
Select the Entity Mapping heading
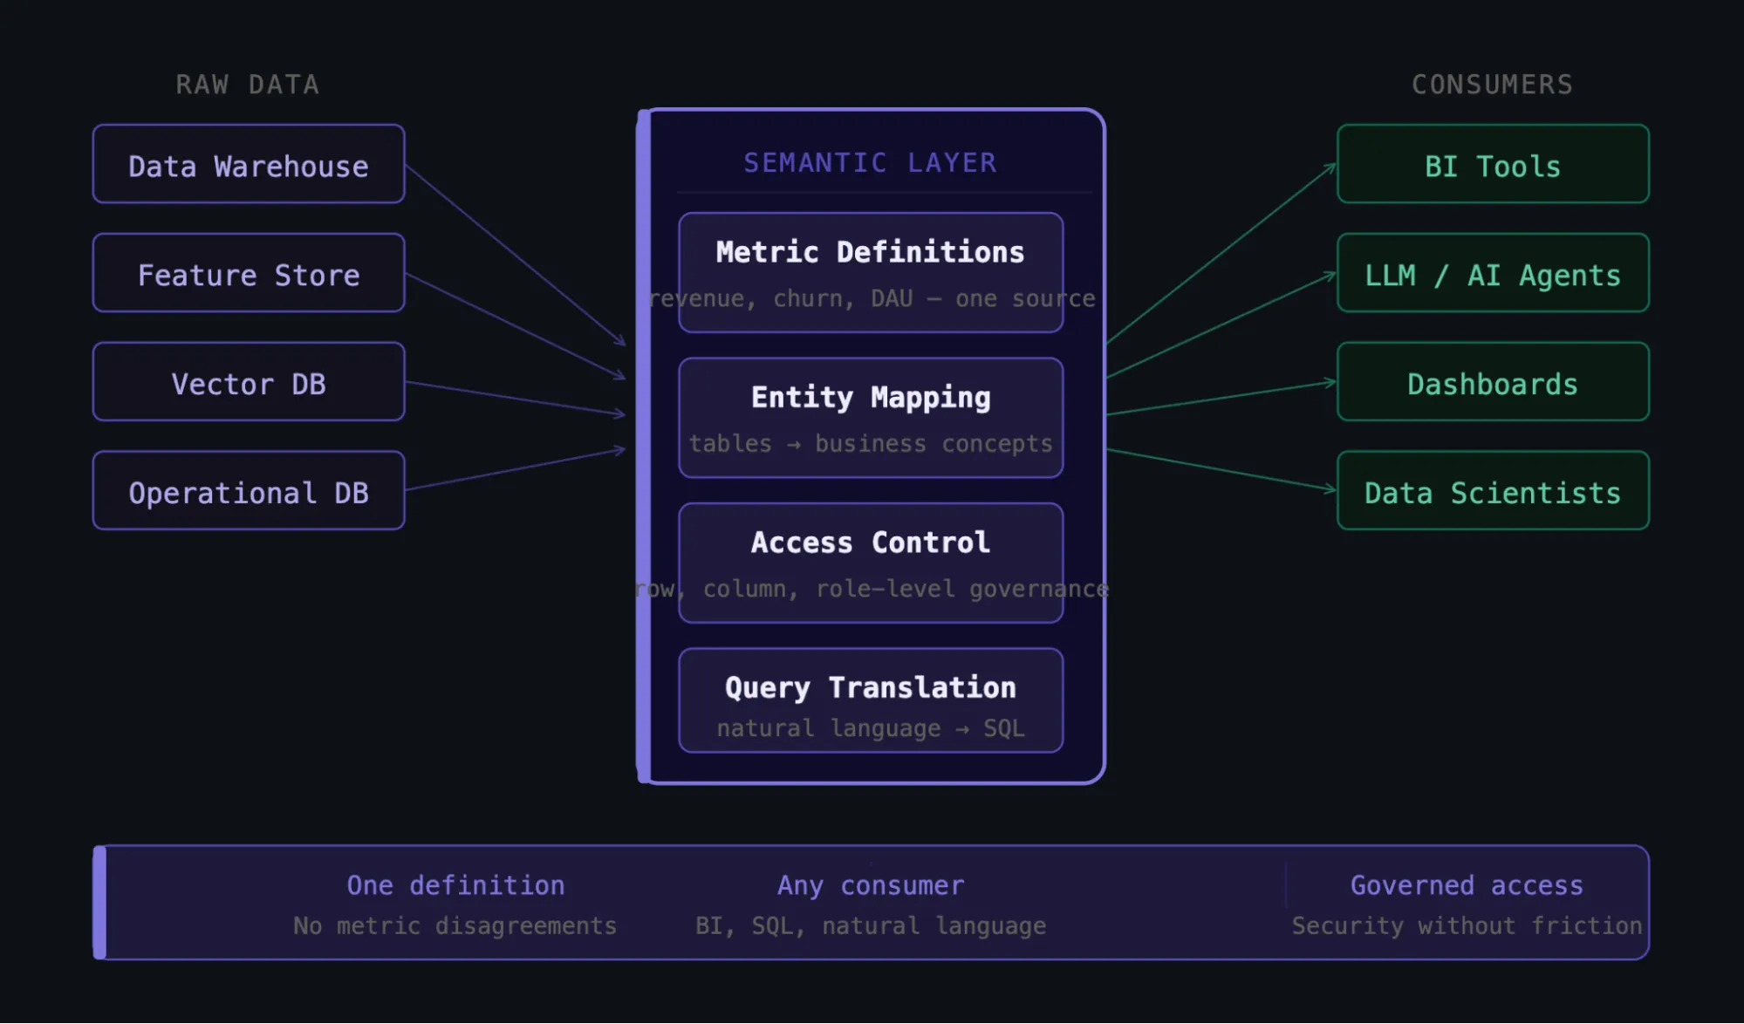click(x=871, y=398)
